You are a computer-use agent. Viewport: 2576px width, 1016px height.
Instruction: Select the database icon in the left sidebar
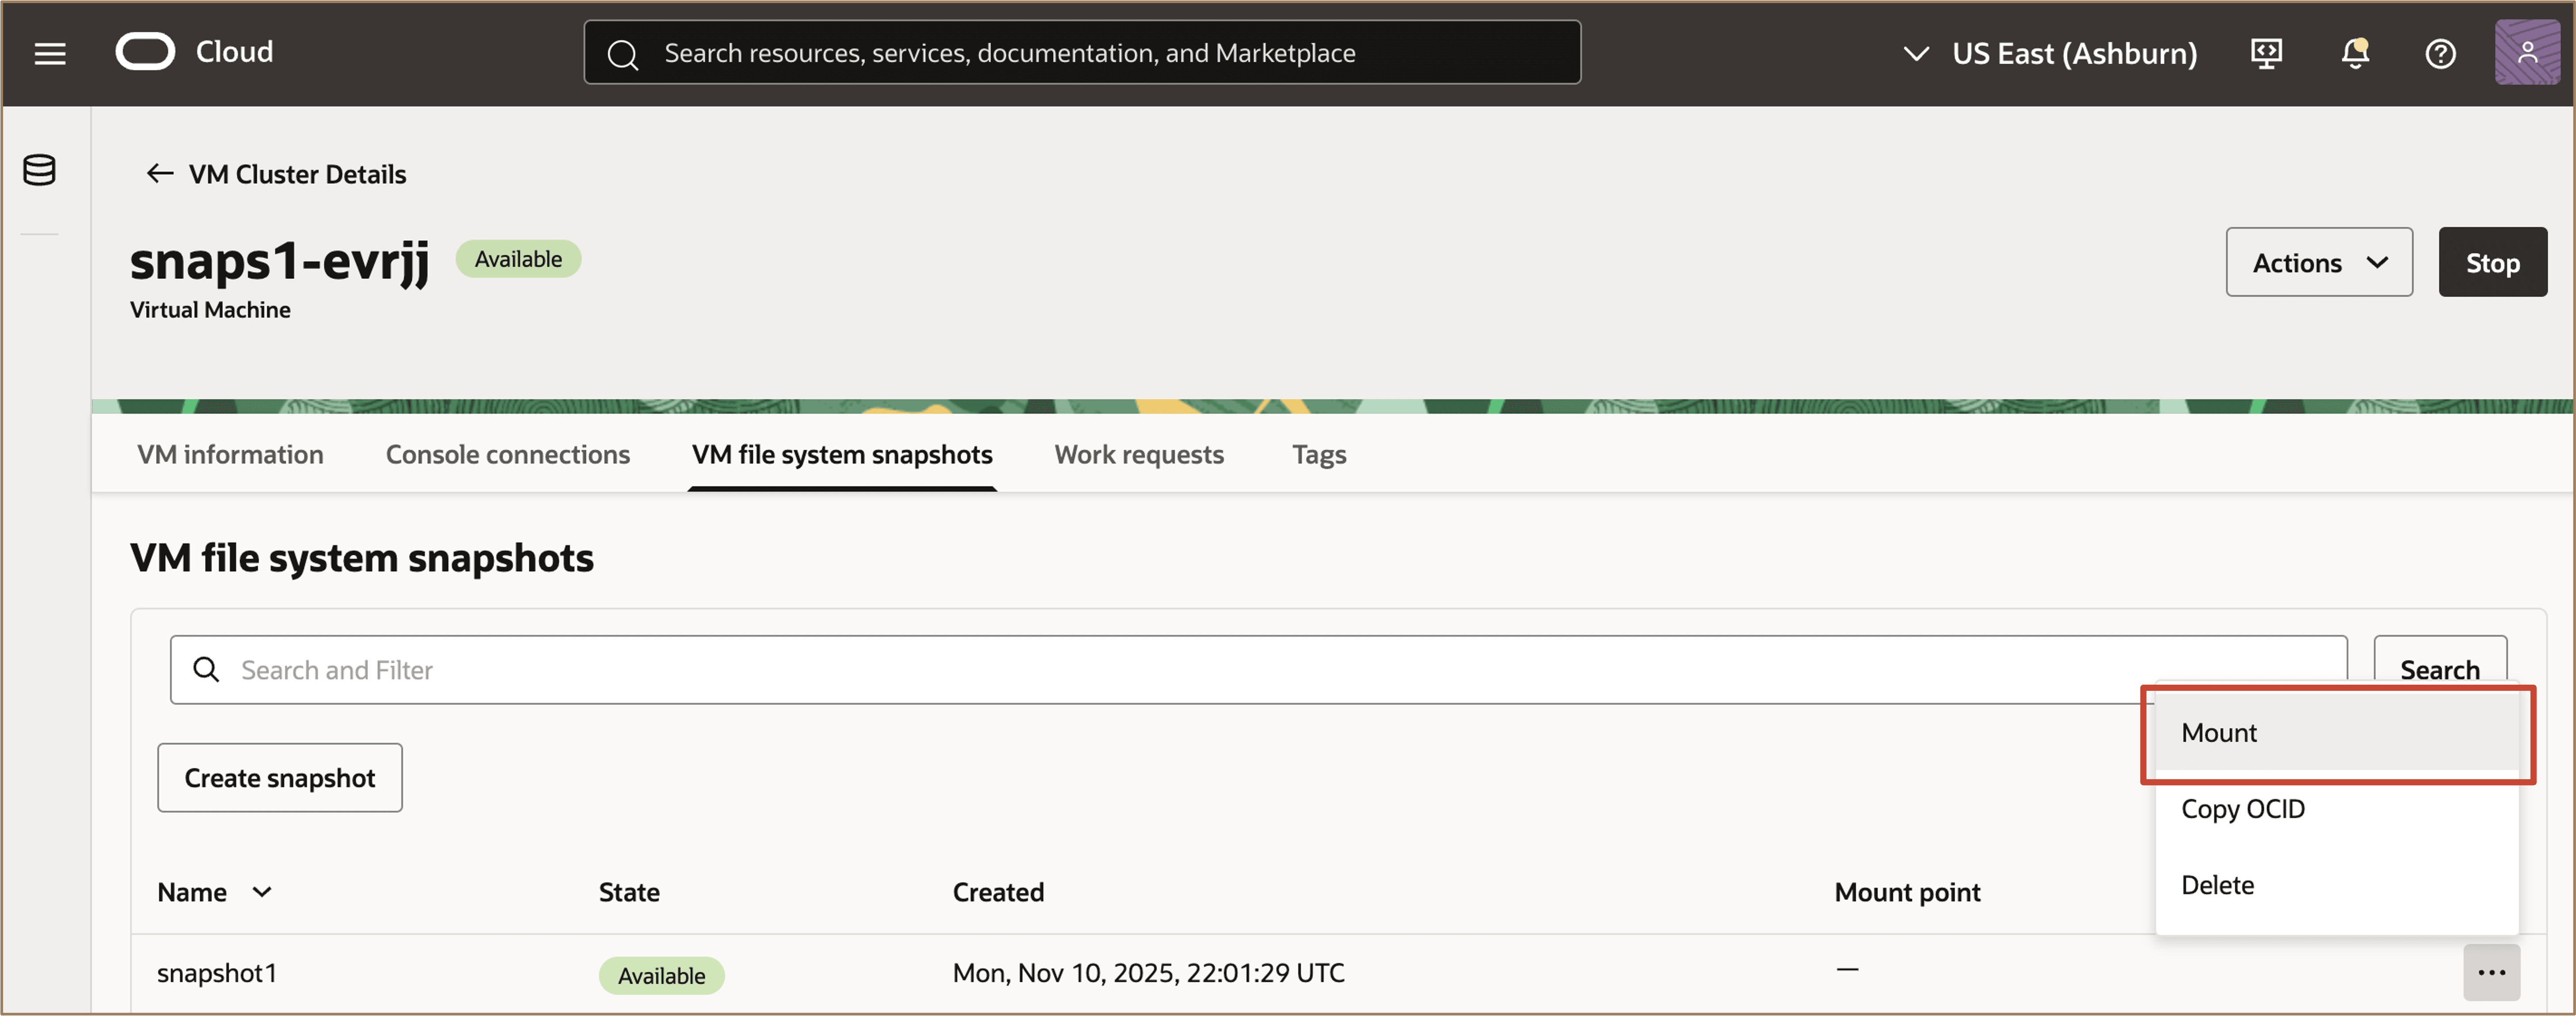point(39,169)
